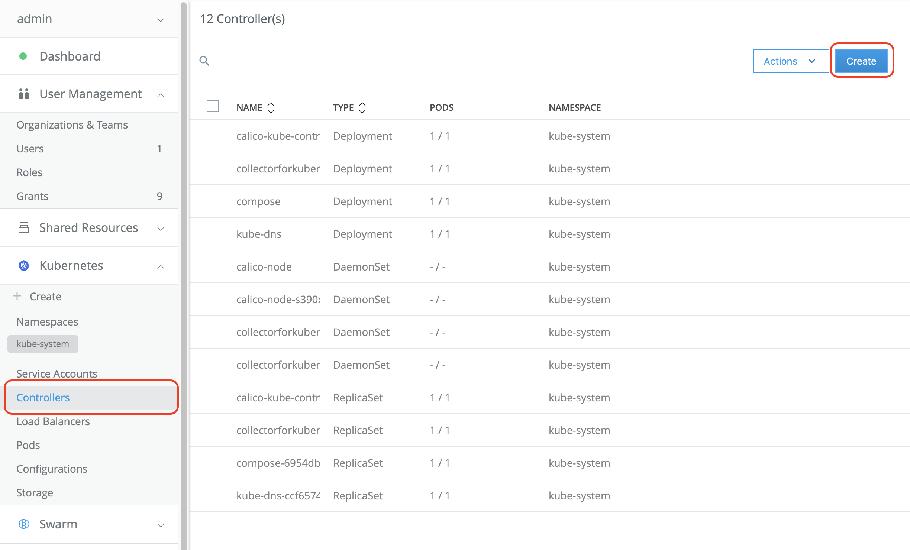The height and width of the screenshot is (550, 910).
Task: Click the Shared Resources icon
Action: coord(22,227)
